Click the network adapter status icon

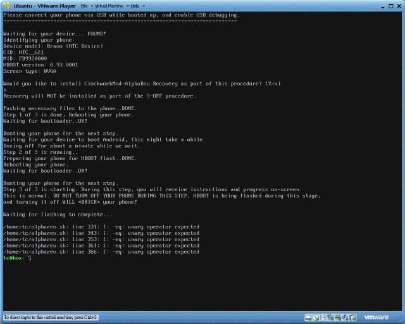[x=330, y=317]
